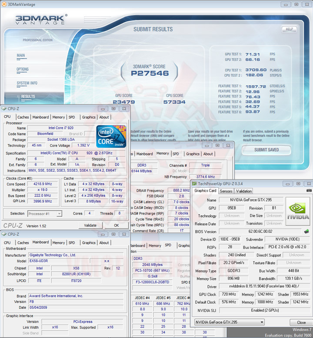This screenshot has height=338, width=313.
Task: Click the Name field showing Intel Core i7 920
Action: coord(61,128)
